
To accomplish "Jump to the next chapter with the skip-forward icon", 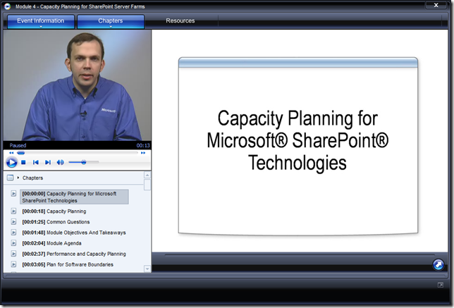I will [x=48, y=162].
